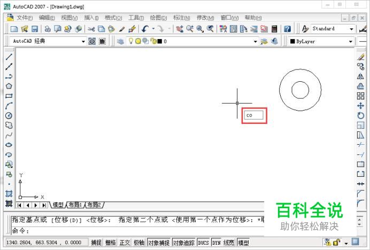Toggle DUCS dynamic UCS
370x250 pixels.
203,243
